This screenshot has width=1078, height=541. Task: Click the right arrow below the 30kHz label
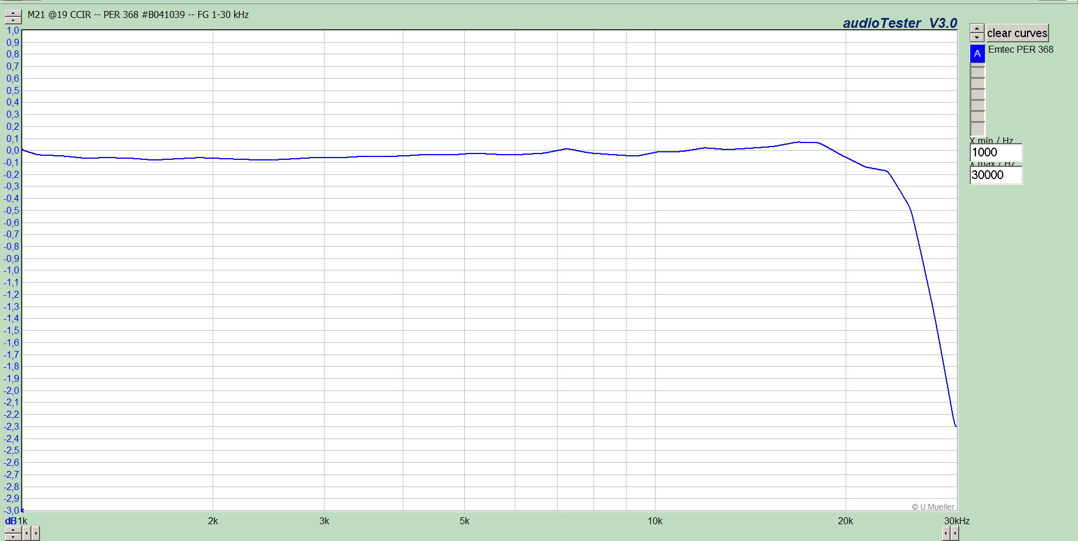(955, 533)
